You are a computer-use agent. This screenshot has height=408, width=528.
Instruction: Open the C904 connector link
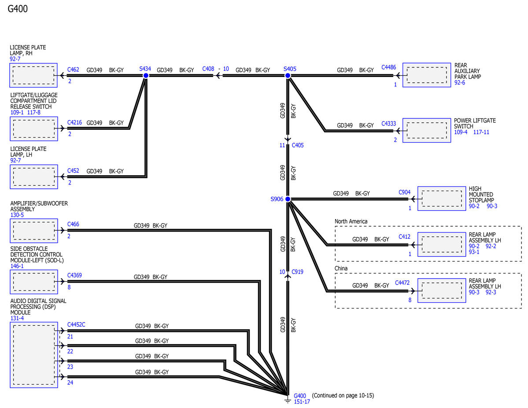click(404, 192)
